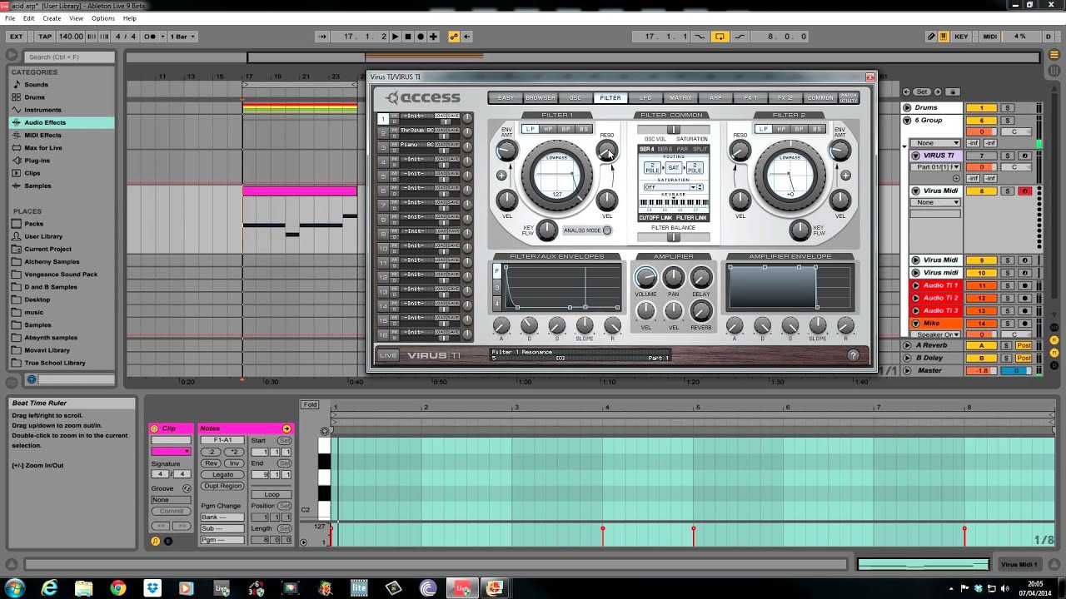Click the Clip activator yellow circle icon
The image size is (1066, 599).
[x=154, y=428]
